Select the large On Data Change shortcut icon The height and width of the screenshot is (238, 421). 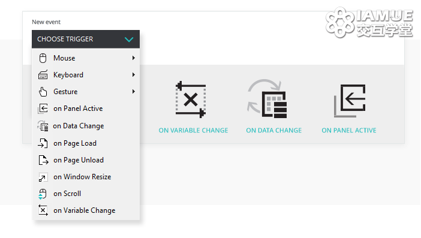(267, 98)
